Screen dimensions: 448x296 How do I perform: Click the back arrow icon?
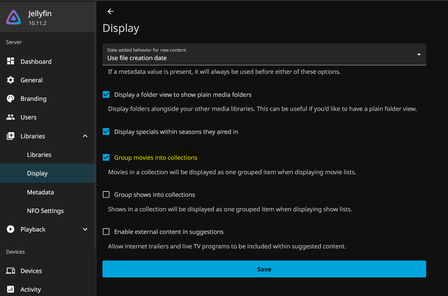coord(110,11)
